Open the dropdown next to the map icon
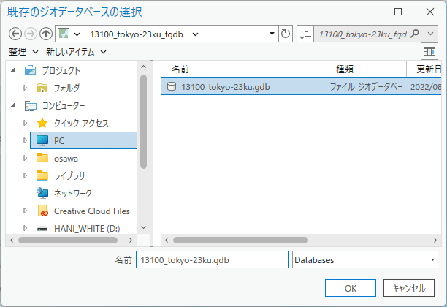447x307 pixels. [x=77, y=34]
